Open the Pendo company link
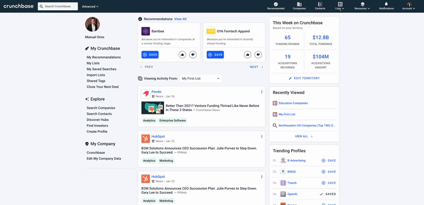The width and height of the screenshot is (424, 205). pos(156,92)
